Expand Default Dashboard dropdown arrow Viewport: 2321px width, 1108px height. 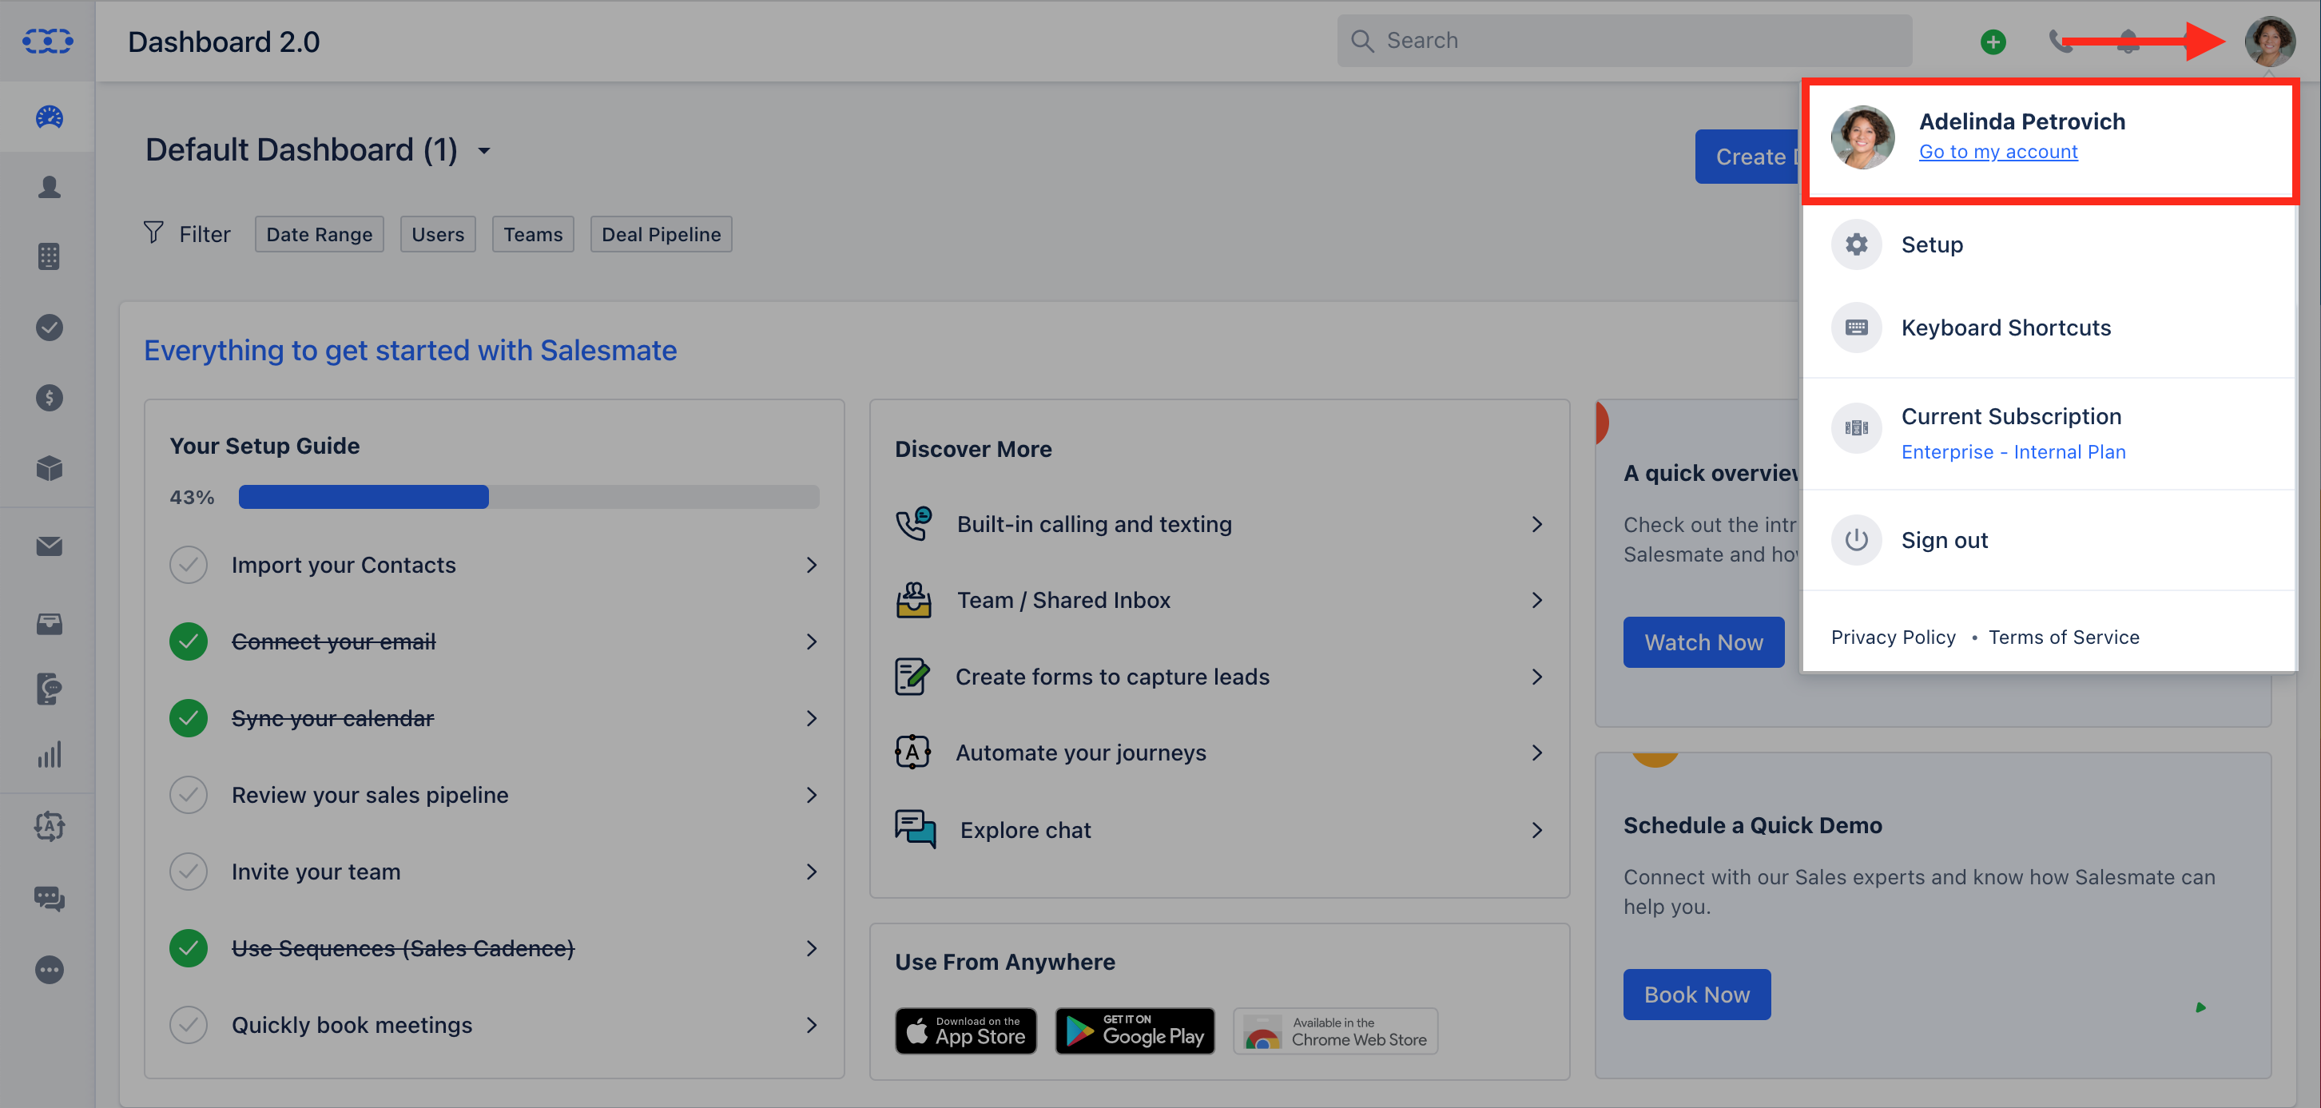pyautogui.click(x=484, y=150)
